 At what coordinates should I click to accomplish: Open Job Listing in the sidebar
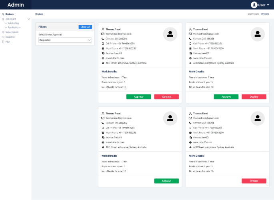tap(13, 23)
